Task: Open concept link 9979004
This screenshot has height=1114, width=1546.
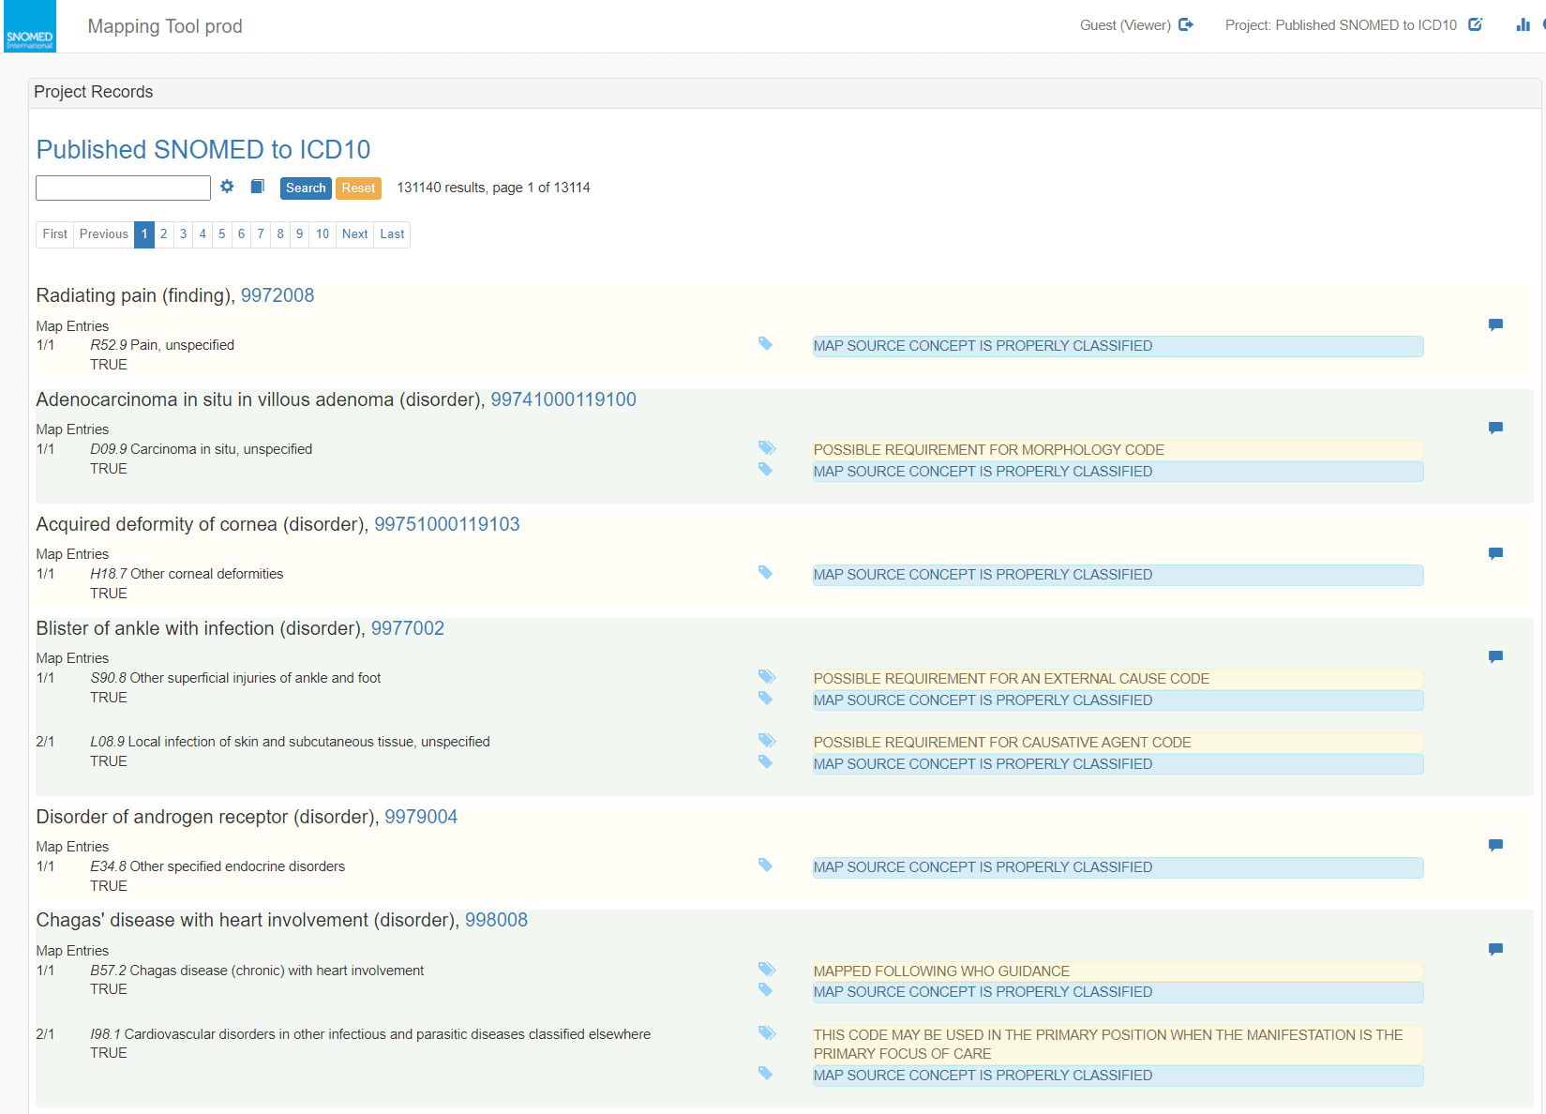Action: click(x=421, y=817)
